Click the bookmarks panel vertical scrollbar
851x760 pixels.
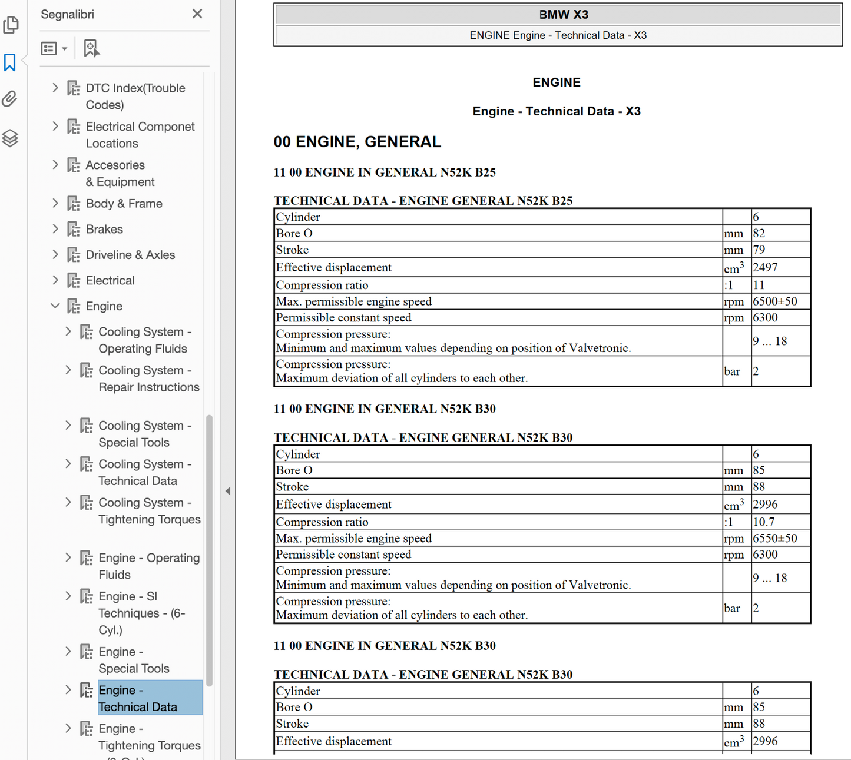point(208,550)
